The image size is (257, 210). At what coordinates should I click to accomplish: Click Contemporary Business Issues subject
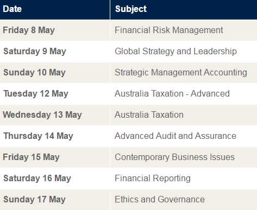click(174, 157)
